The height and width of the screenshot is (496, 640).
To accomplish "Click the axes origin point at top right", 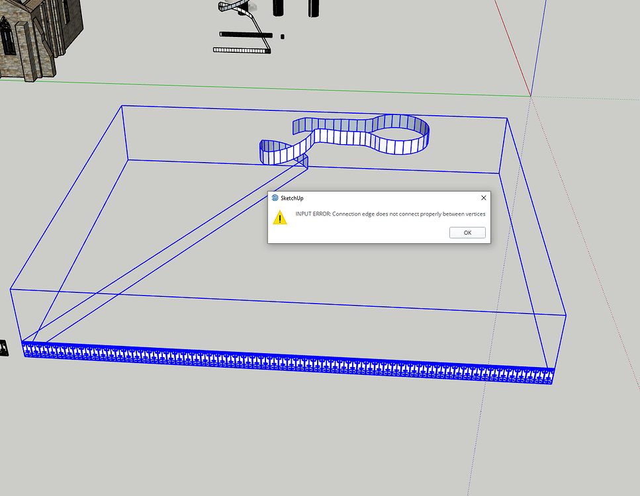I will tap(530, 96).
